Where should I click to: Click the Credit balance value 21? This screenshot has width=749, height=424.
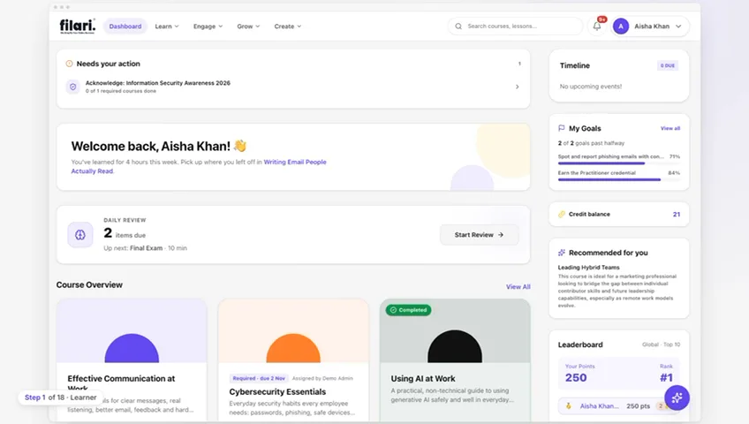click(677, 215)
